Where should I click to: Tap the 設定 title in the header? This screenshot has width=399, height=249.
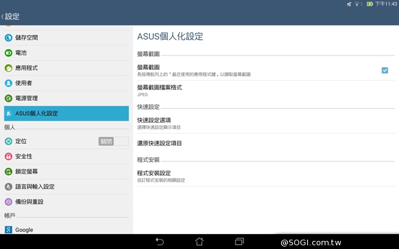pos(12,17)
